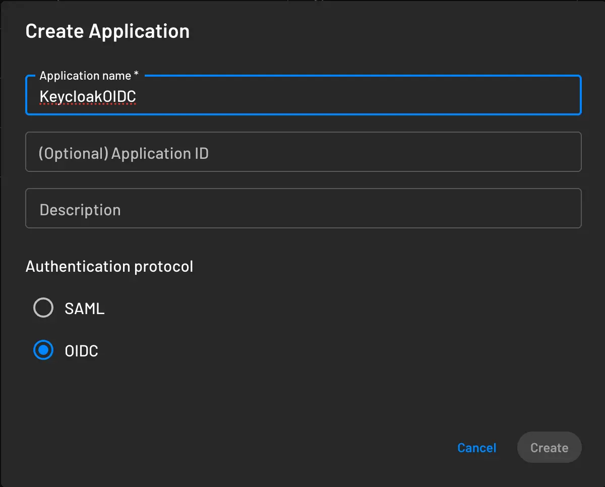The height and width of the screenshot is (487, 605).
Task: Select the OIDC authentication protocol
Action: [x=43, y=350]
